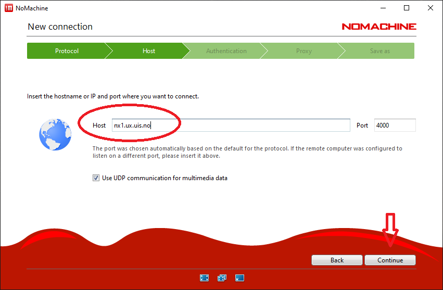Image resolution: width=443 pixels, height=290 pixels.
Task: Toggle Use UDP communication for multimedia data checkbox
Action: coord(96,178)
